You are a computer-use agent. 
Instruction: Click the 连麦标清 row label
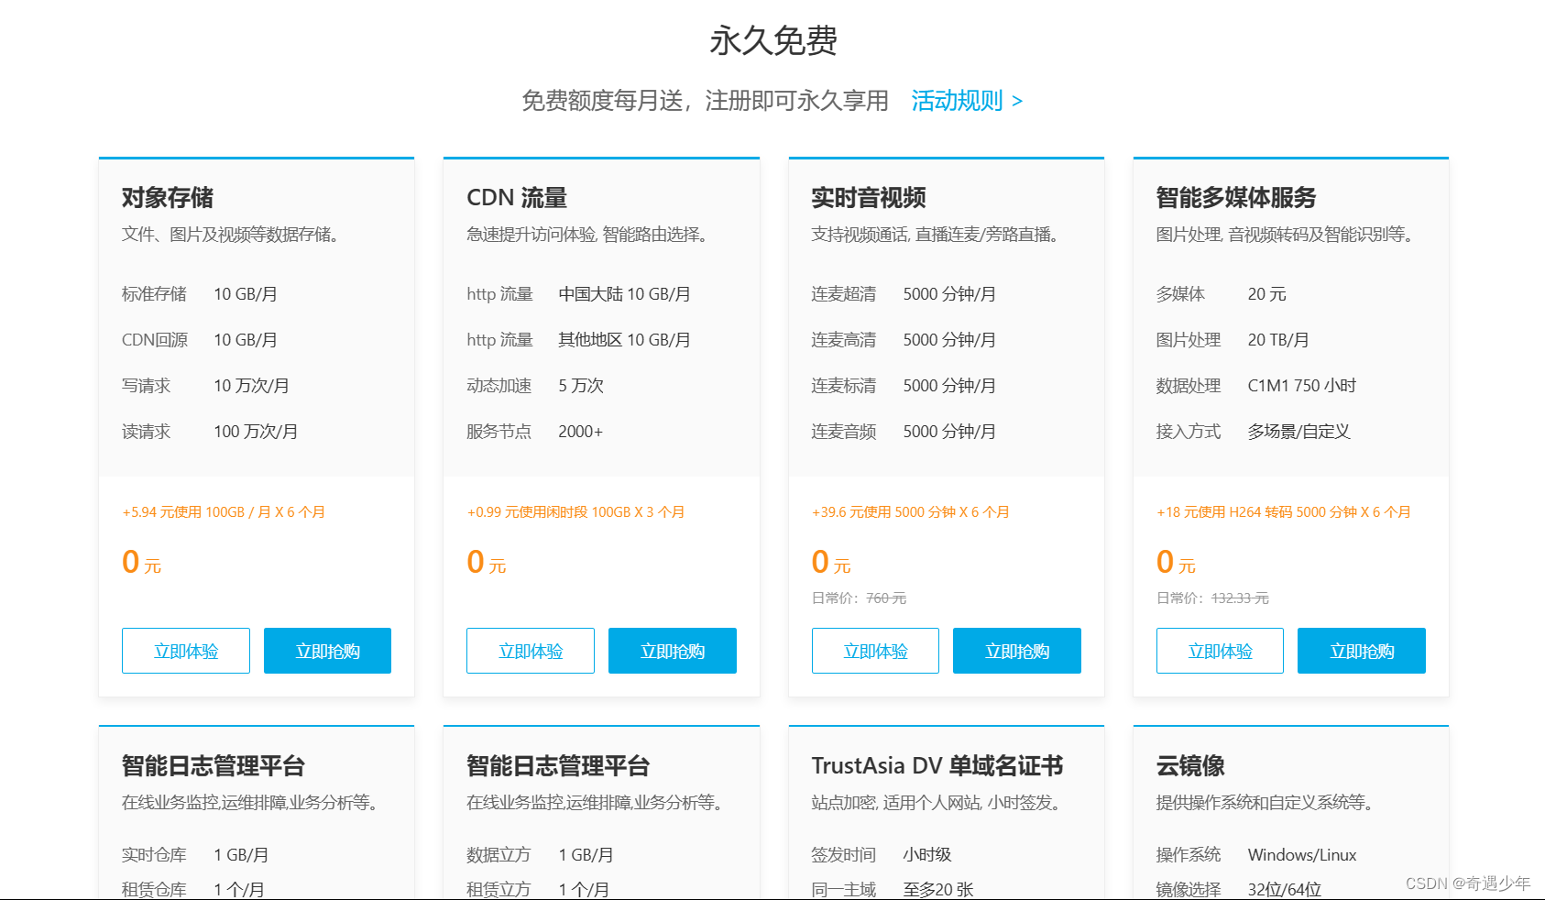844,386
